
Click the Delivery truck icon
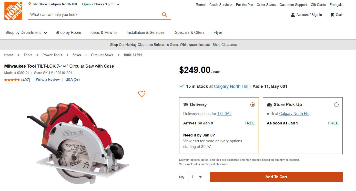point(186,104)
